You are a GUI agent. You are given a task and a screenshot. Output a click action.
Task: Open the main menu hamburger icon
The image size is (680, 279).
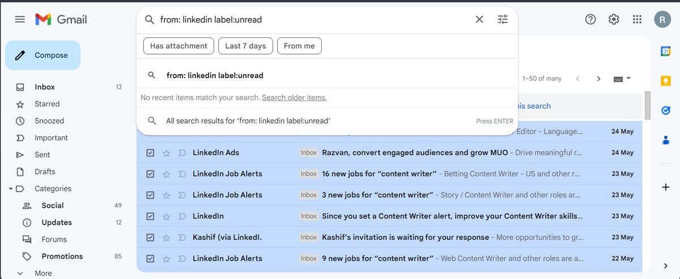tap(20, 19)
